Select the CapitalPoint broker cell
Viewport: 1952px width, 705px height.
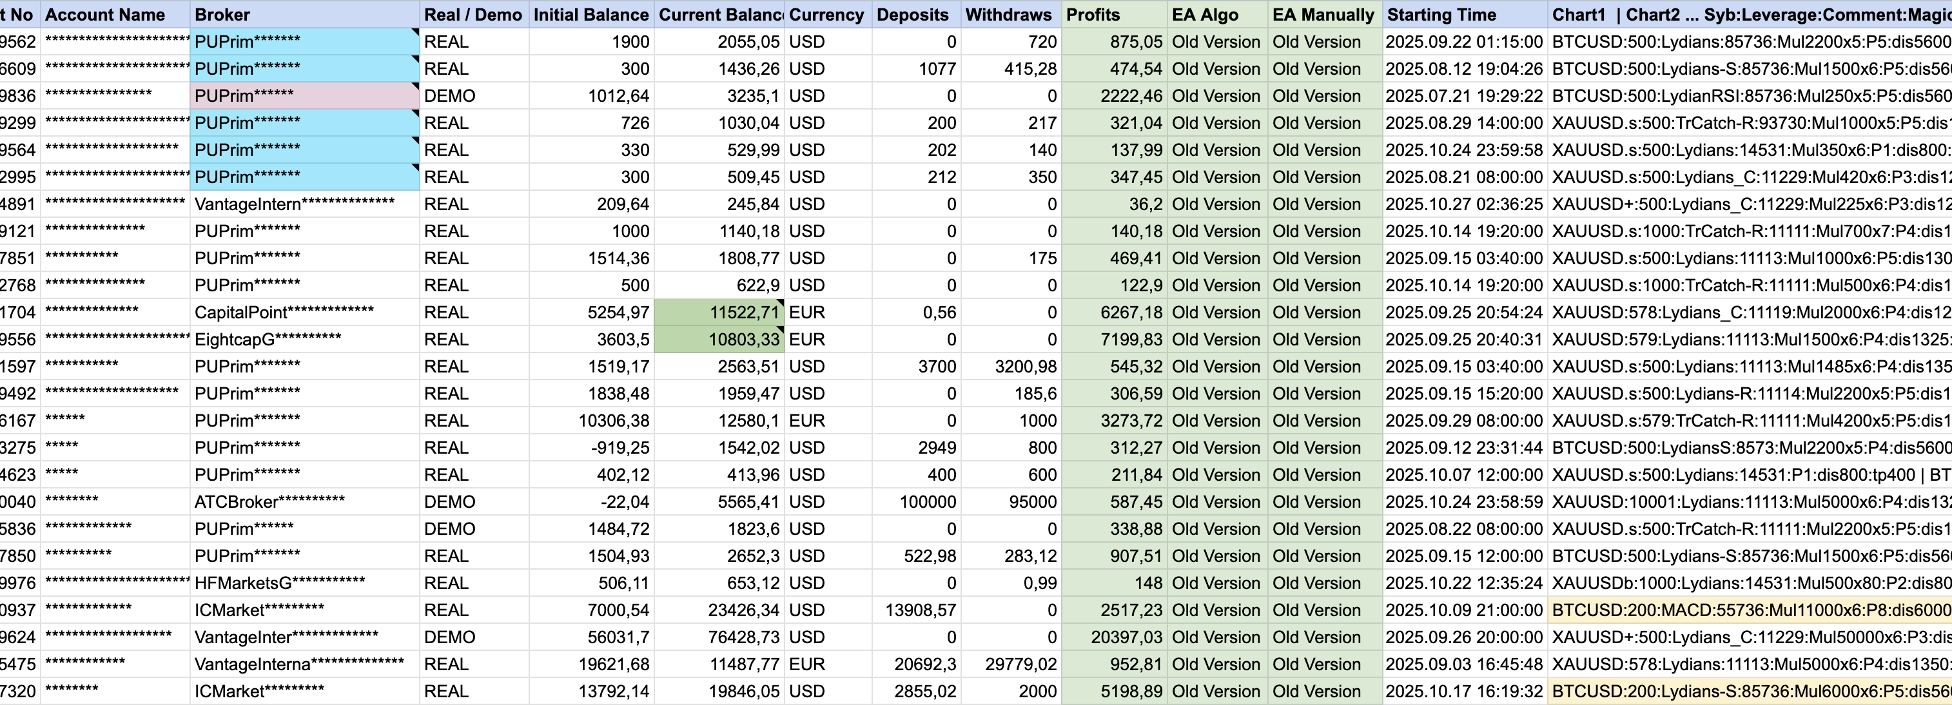pyautogui.click(x=305, y=313)
